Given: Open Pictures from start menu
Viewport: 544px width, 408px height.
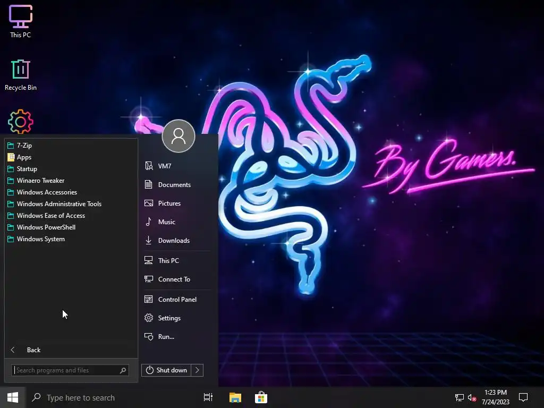Looking at the screenshot, I should click(x=176, y=203).
